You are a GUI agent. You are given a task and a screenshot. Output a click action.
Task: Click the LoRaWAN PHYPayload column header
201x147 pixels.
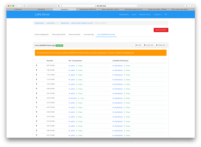120,61
